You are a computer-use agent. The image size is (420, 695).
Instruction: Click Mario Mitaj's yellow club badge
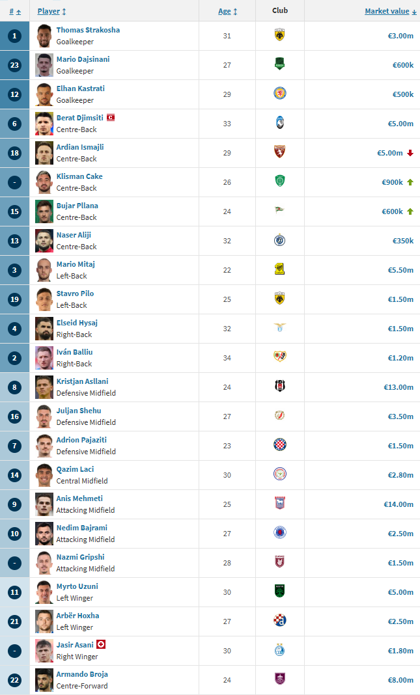279,269
